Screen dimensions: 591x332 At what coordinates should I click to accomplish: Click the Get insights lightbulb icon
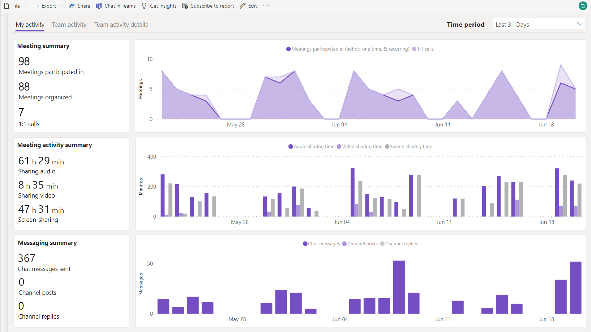tap(144, 6)
